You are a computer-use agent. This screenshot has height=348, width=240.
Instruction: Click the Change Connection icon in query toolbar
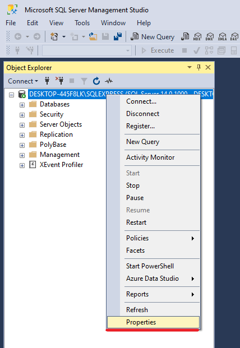coord(30,50)
